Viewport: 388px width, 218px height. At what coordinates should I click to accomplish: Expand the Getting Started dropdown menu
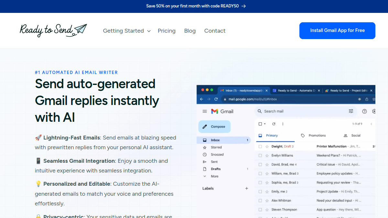(x=127, y=31)
